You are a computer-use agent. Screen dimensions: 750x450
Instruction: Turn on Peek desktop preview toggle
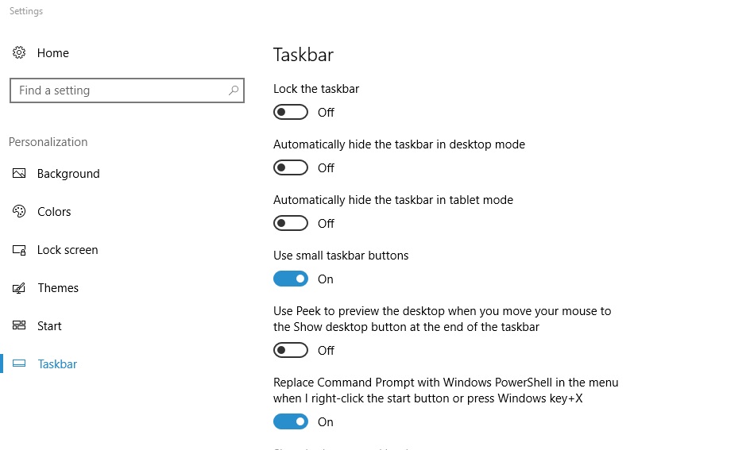(291, 350)
